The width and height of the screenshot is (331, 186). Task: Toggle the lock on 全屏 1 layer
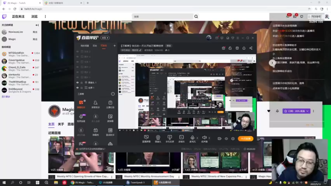tap(82, 88)
